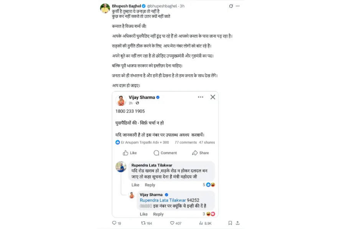Image resolution: width=341 pixels, height=229 pixels.
Task: Bookmark this tweet
Action: [x=230, y=223]
